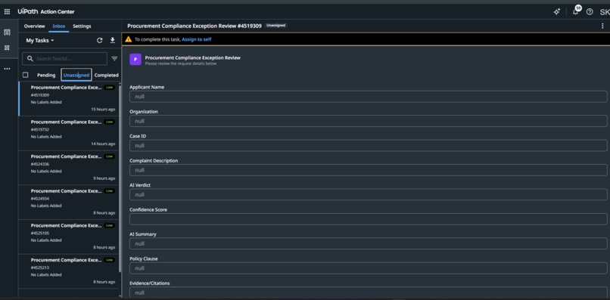This screenshot has height=300, width=610.
Task: Open task #4524934 in the list
Action: 69,203
